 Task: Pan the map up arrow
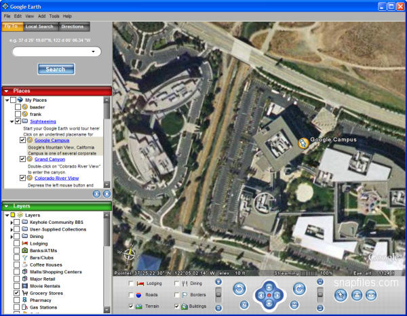point(269,287)
